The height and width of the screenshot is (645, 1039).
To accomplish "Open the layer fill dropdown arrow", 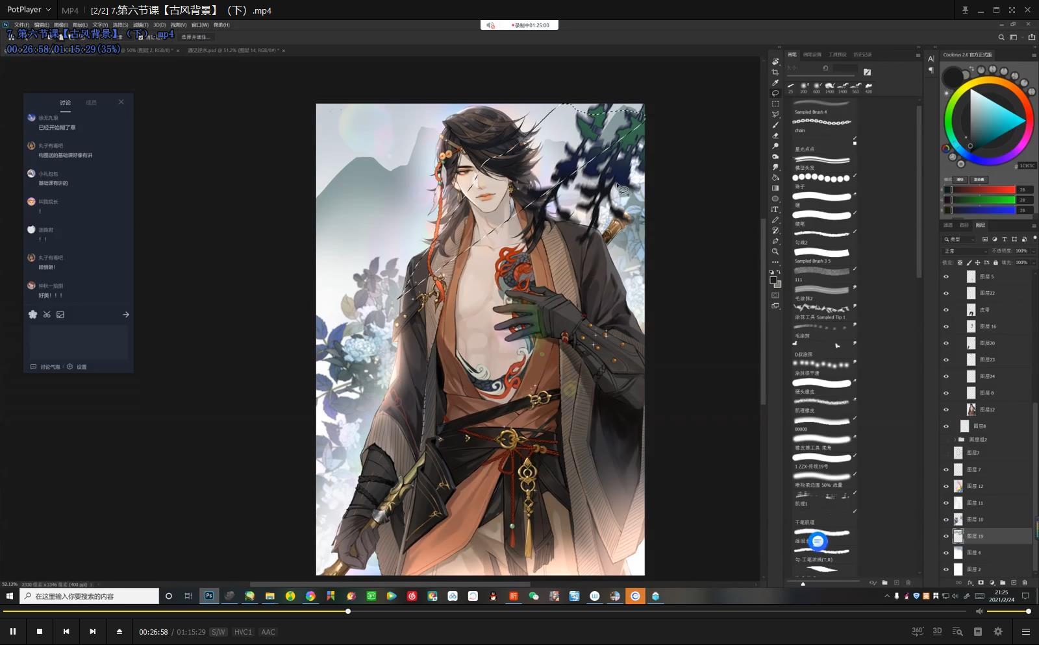I will [x=1033, y=263].
